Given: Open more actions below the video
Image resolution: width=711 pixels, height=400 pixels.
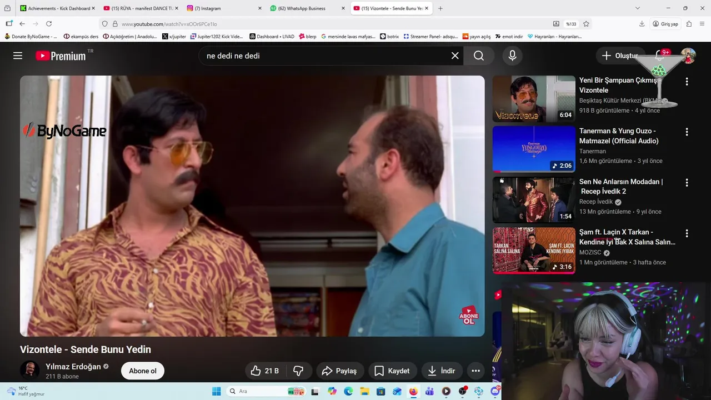Looking at the screenshot, I should [475, 371].
